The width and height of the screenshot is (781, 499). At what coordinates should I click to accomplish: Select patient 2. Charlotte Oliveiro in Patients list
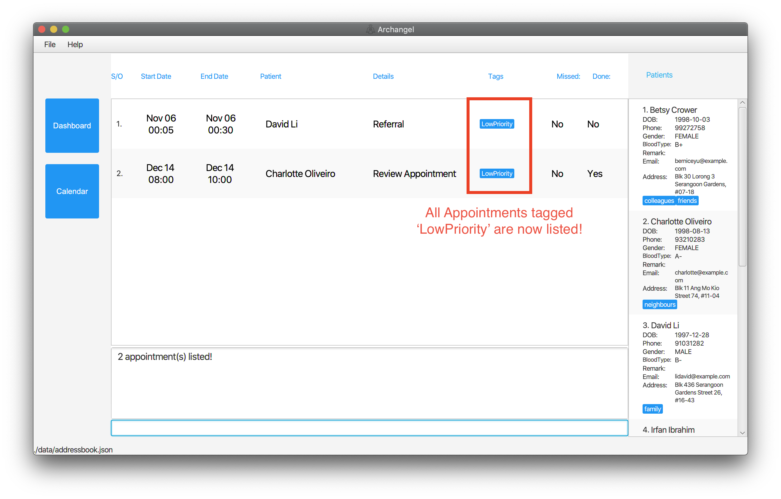(x=677, y=222)
